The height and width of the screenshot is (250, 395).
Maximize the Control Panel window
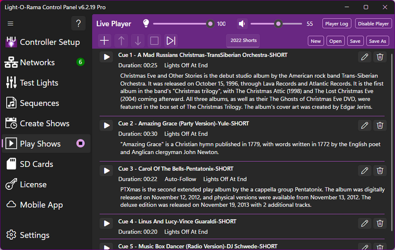coord(366,7)
